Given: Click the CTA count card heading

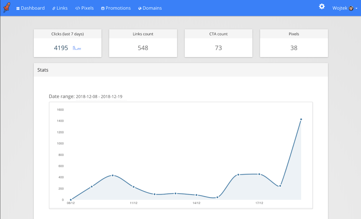Looking at the screenshot, I should tap(218, 34).
